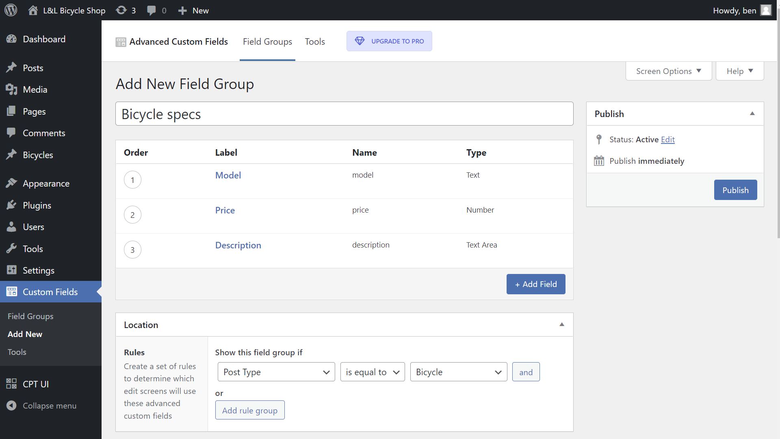Image resolution: width=780 pixels, height=439 pixels.
Task: Click the WordPress logo icon
Action: click(11, 10)
